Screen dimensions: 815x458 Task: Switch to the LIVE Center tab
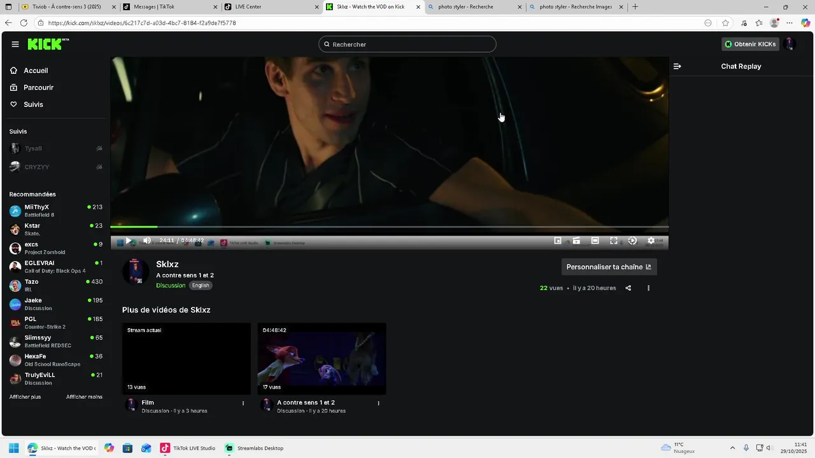271,7
